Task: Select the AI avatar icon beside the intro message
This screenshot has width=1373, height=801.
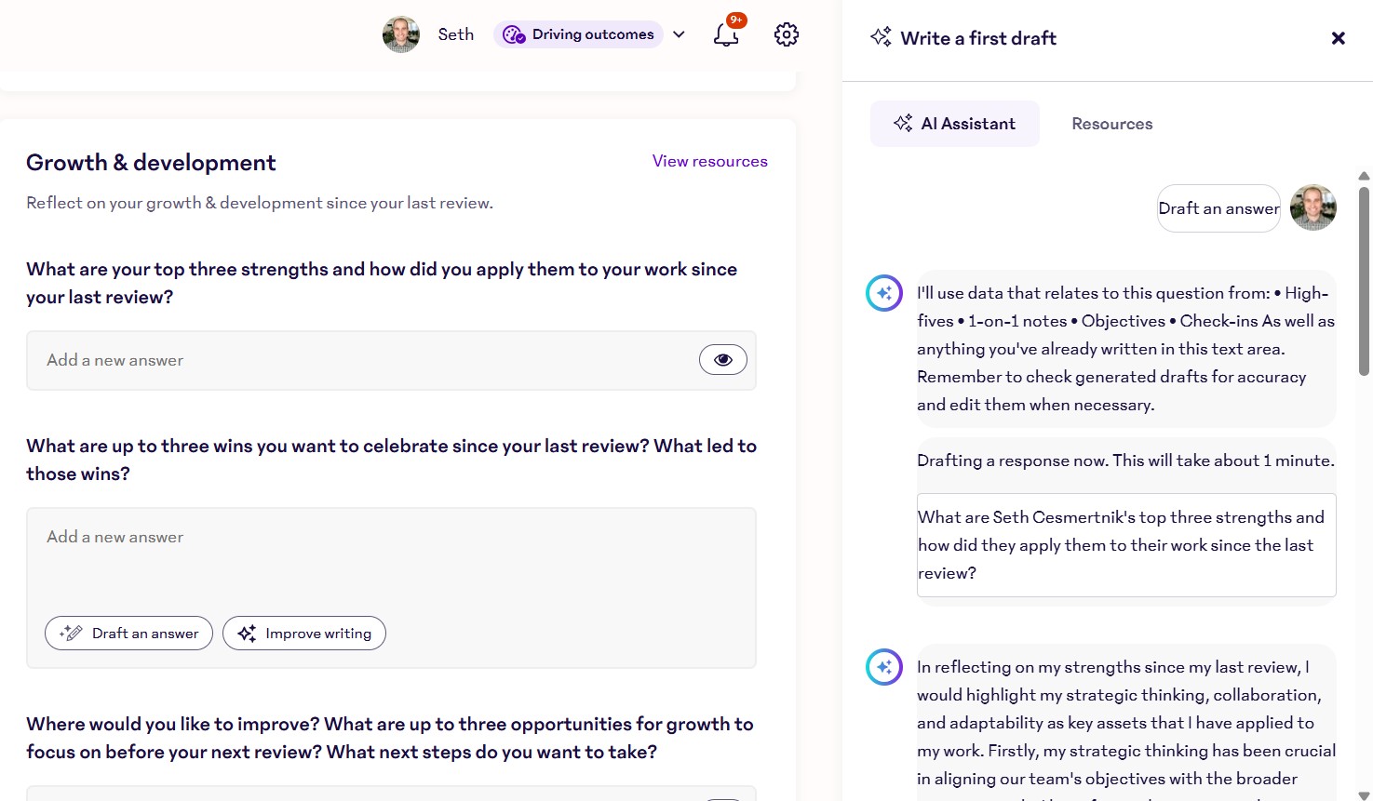Action: tap(883, 292)
